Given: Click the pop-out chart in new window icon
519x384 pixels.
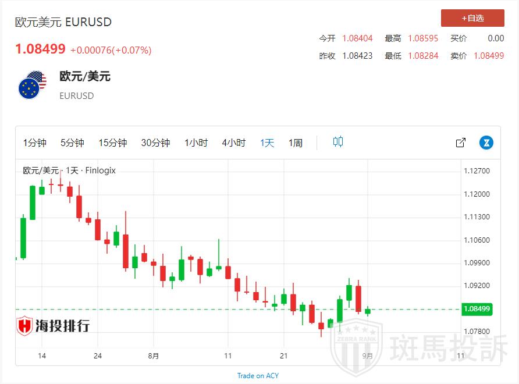Looking at the screenshot, I should tap(460, 143).
